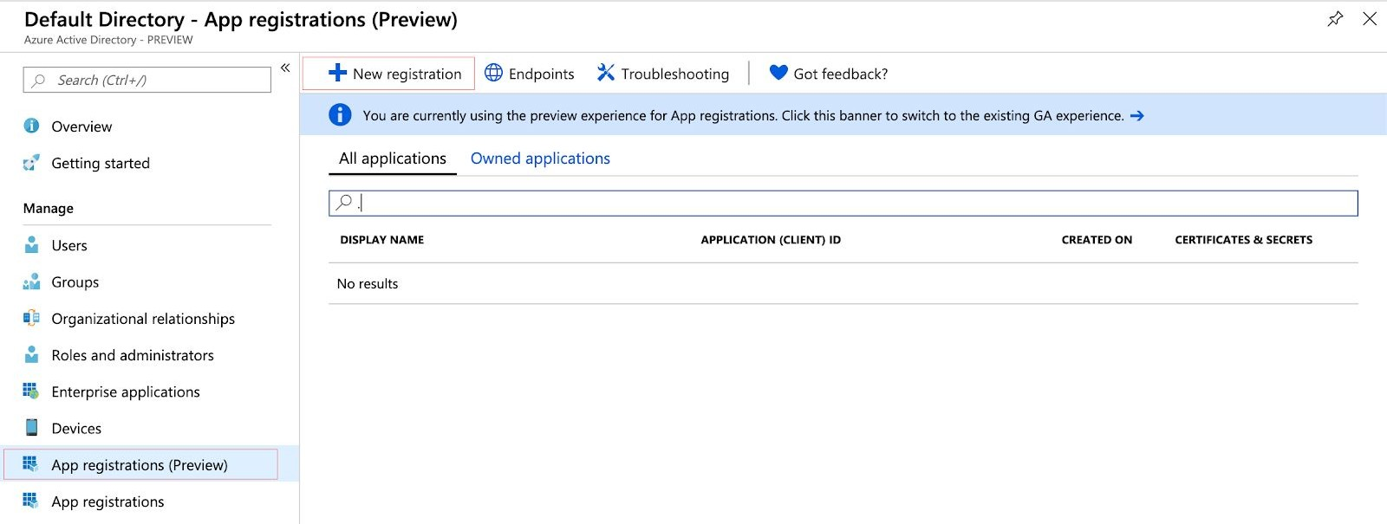The width and height of the screenshot is (1387, 524).
Task: Click the magnifier in applications filter box
Action: (344, 202)
